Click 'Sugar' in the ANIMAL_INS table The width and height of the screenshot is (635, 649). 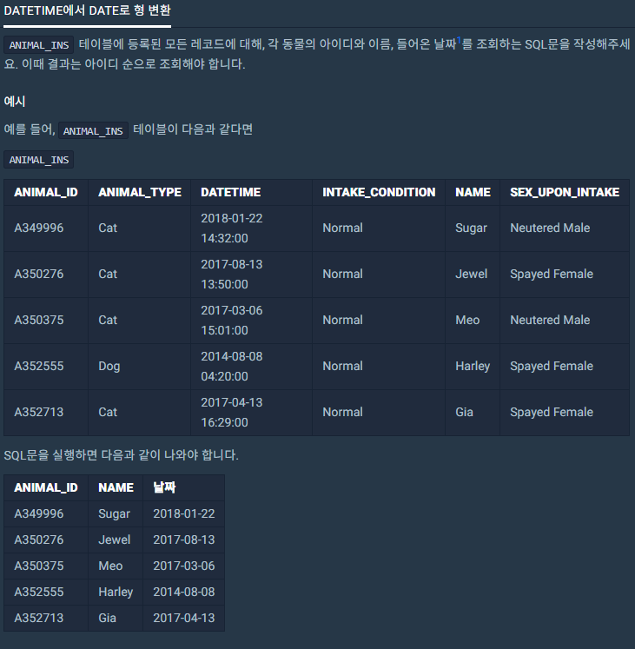[x=471, y=228]
